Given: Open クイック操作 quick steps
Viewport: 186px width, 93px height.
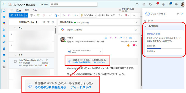Looking at the screenshot, I should (x=87, y=15).
